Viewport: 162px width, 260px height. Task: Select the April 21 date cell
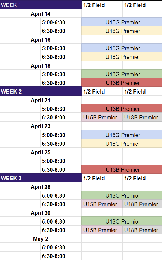[40, 100]
